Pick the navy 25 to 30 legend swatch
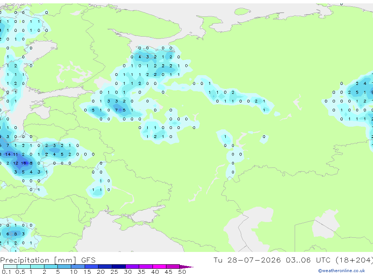 119,267
